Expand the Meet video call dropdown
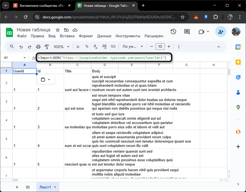 point(208,32)
